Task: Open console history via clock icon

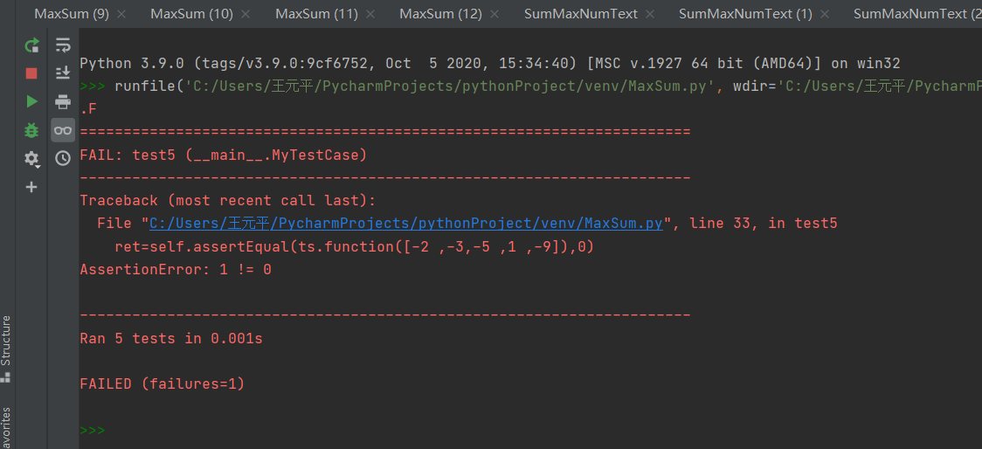Action: (x=63, y=158)
